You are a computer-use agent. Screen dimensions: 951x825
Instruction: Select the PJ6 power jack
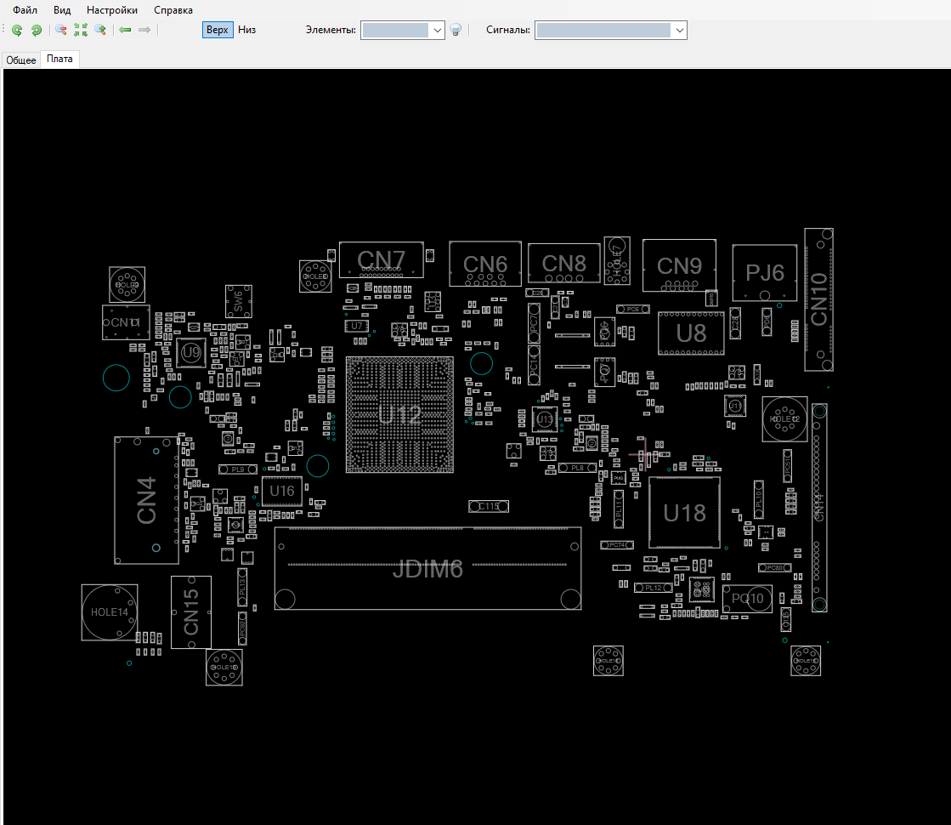(x=765, y=272)
